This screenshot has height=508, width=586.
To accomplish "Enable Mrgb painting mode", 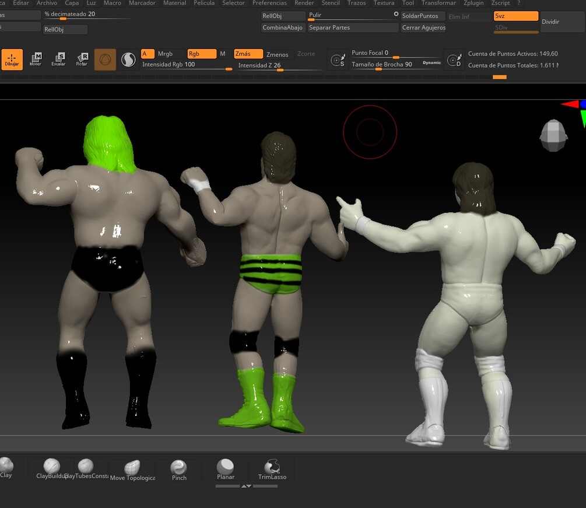I will [165, 54].
